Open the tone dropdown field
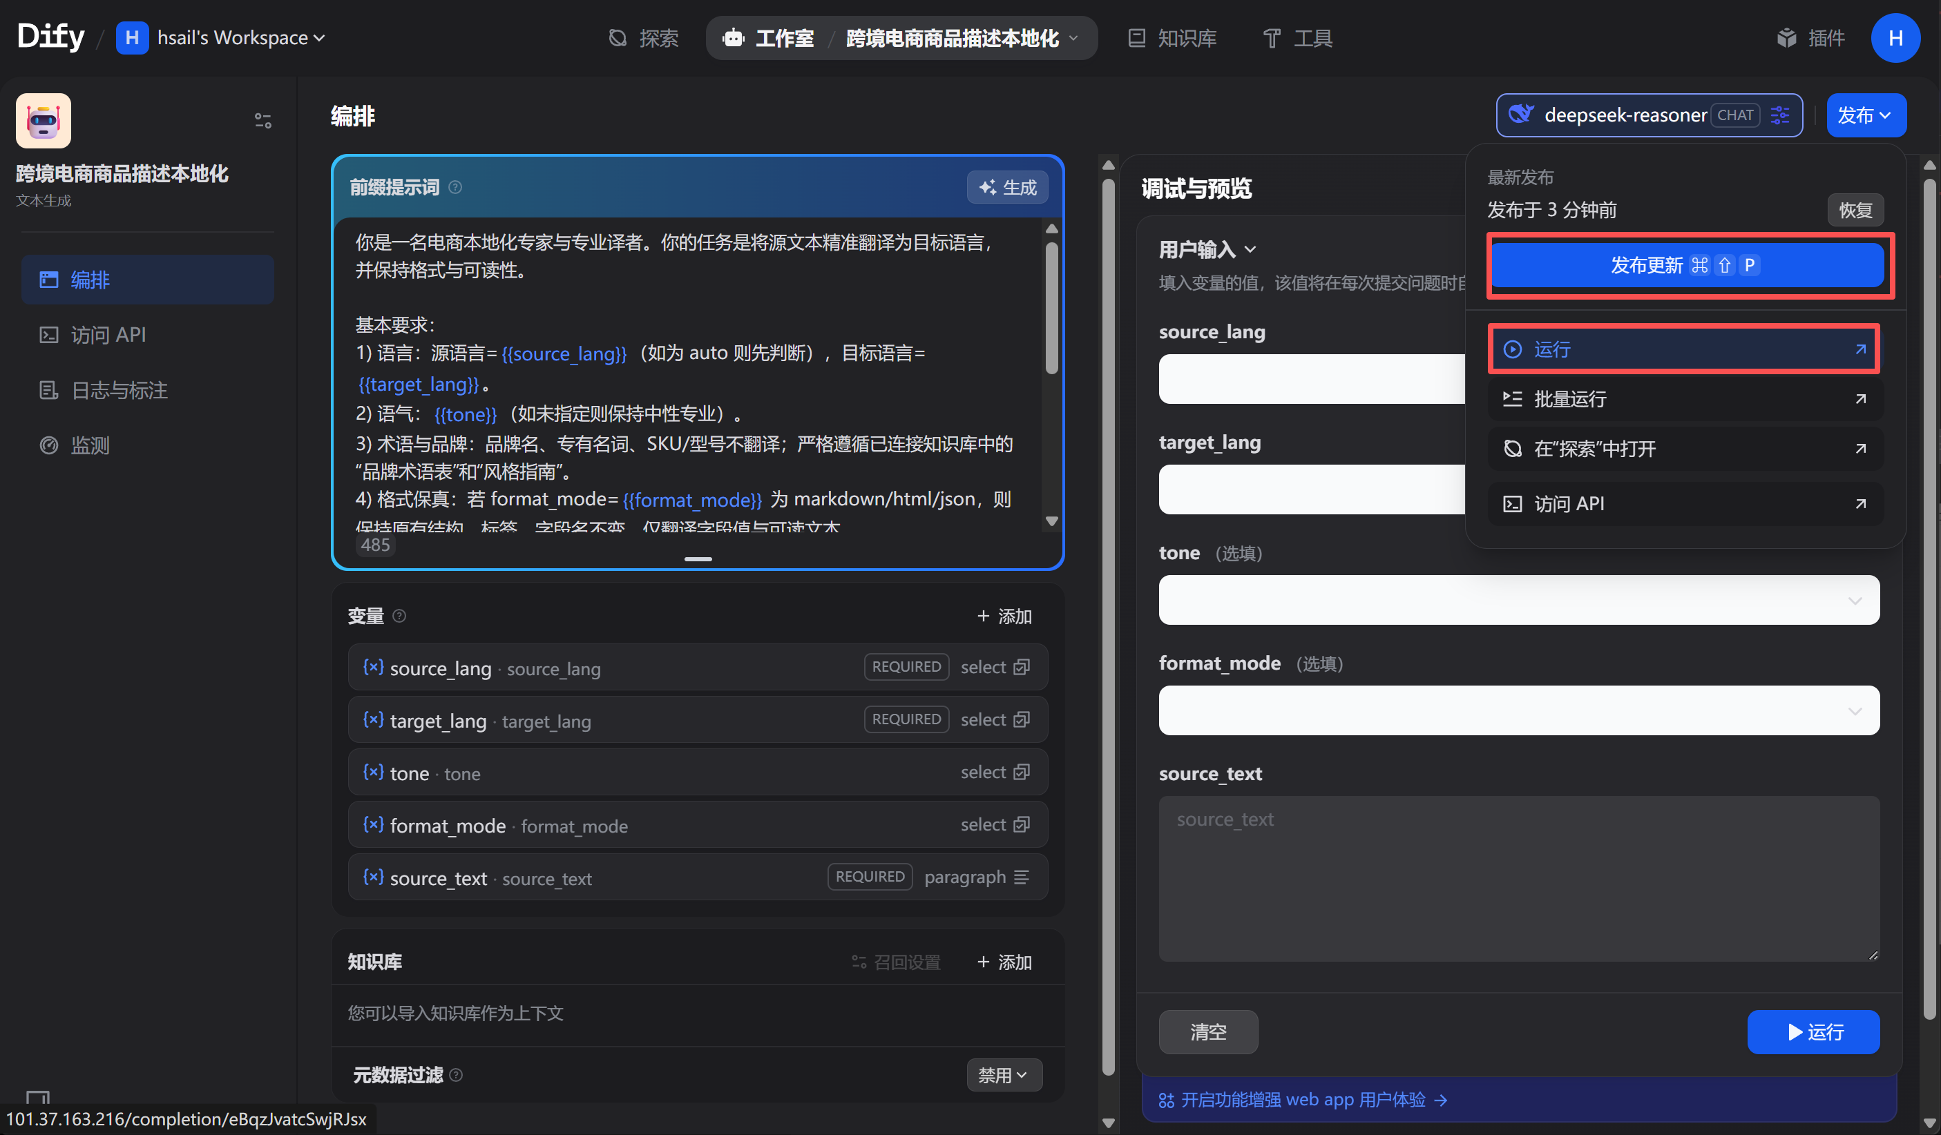 1518,600
